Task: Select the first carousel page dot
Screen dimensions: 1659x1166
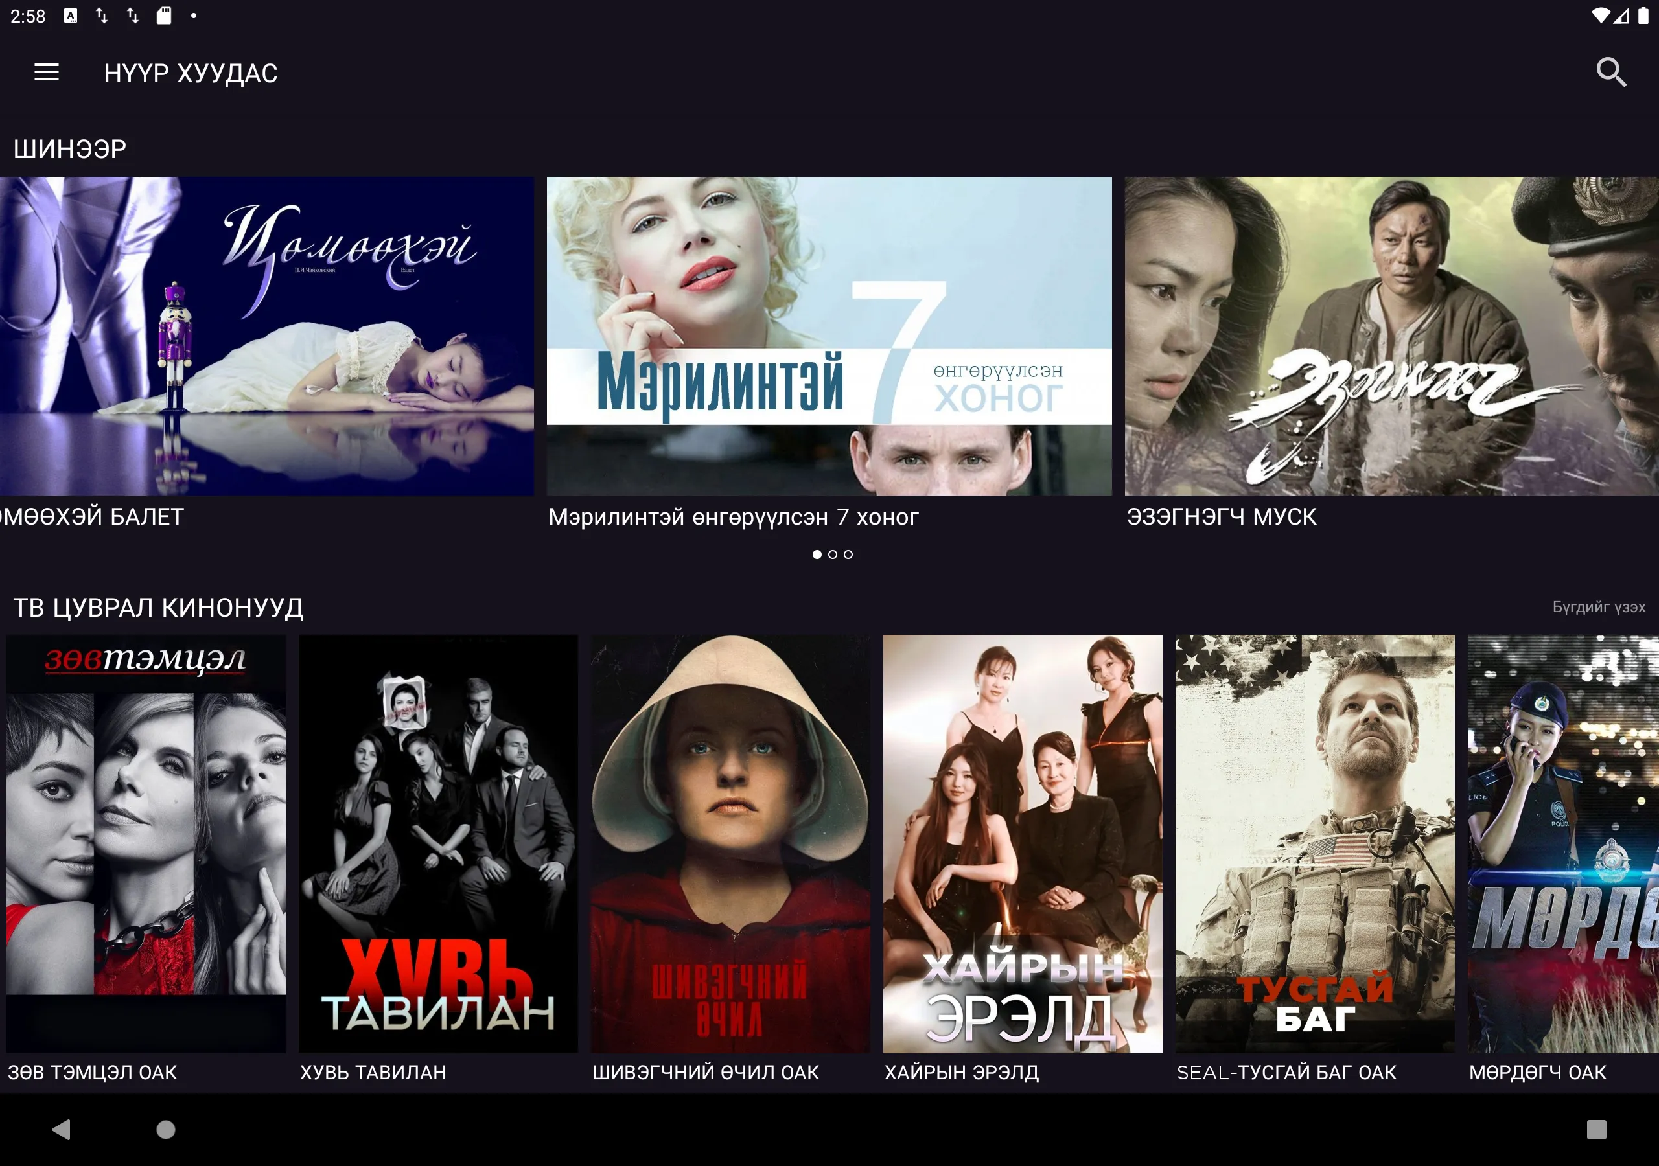Action: click(817, 554)
